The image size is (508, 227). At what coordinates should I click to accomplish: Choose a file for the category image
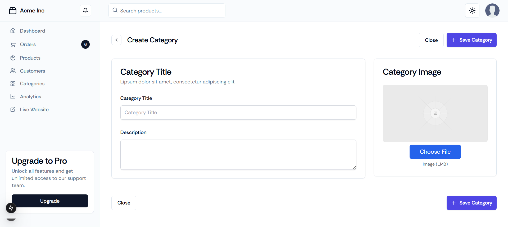pyautogui.click(x=435, y=152)
